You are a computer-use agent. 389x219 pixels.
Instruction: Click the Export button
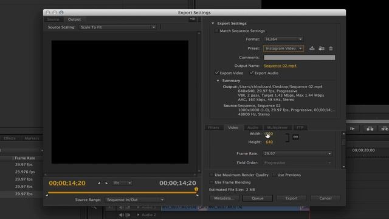point(292,198)
